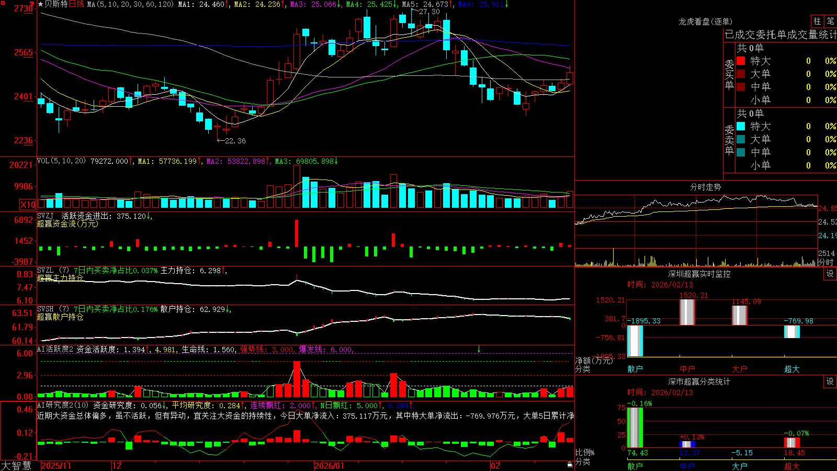Click the 22.36 low price annotation
Viewport: 837px width, 471px height.
(235, 141)
